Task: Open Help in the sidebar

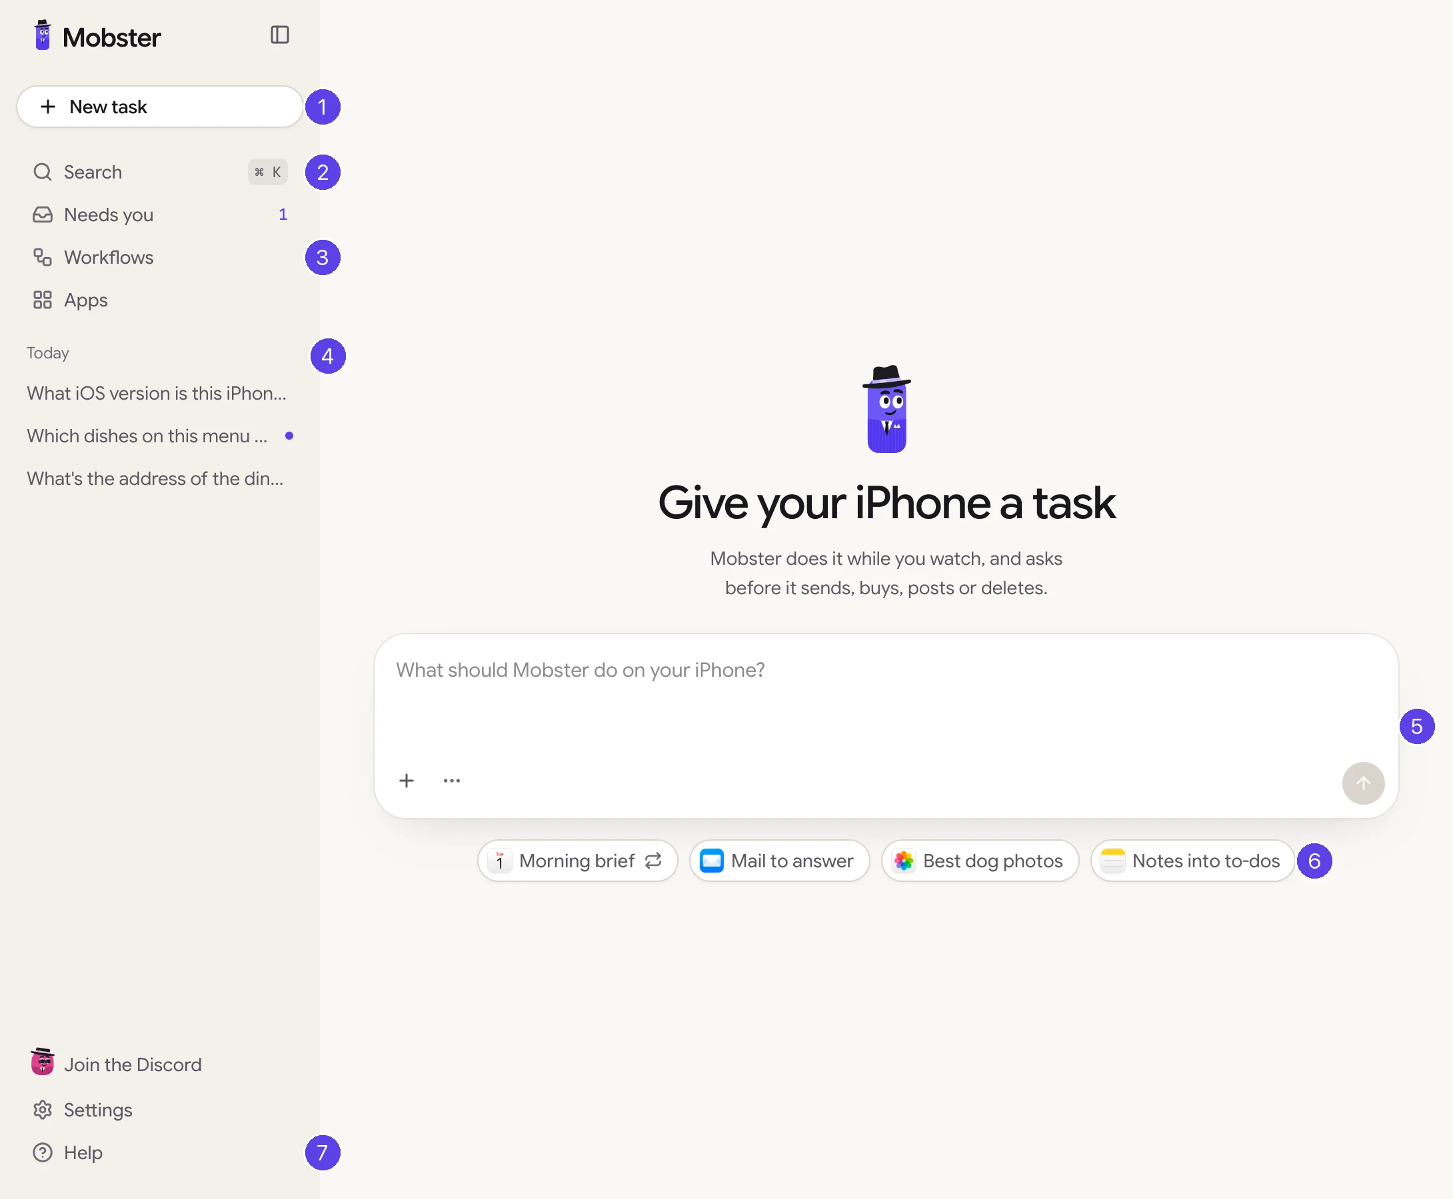Action: click(x=159, y=1153)
